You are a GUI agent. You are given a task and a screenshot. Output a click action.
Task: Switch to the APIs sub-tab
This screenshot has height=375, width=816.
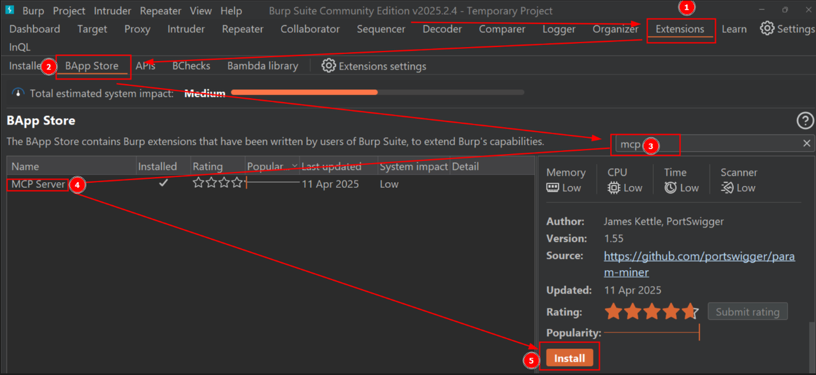tap(145, 66)
